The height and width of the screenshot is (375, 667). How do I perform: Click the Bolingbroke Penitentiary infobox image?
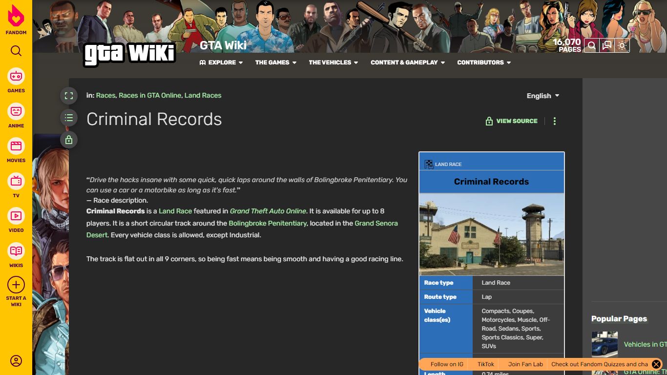tap(492, 235)
